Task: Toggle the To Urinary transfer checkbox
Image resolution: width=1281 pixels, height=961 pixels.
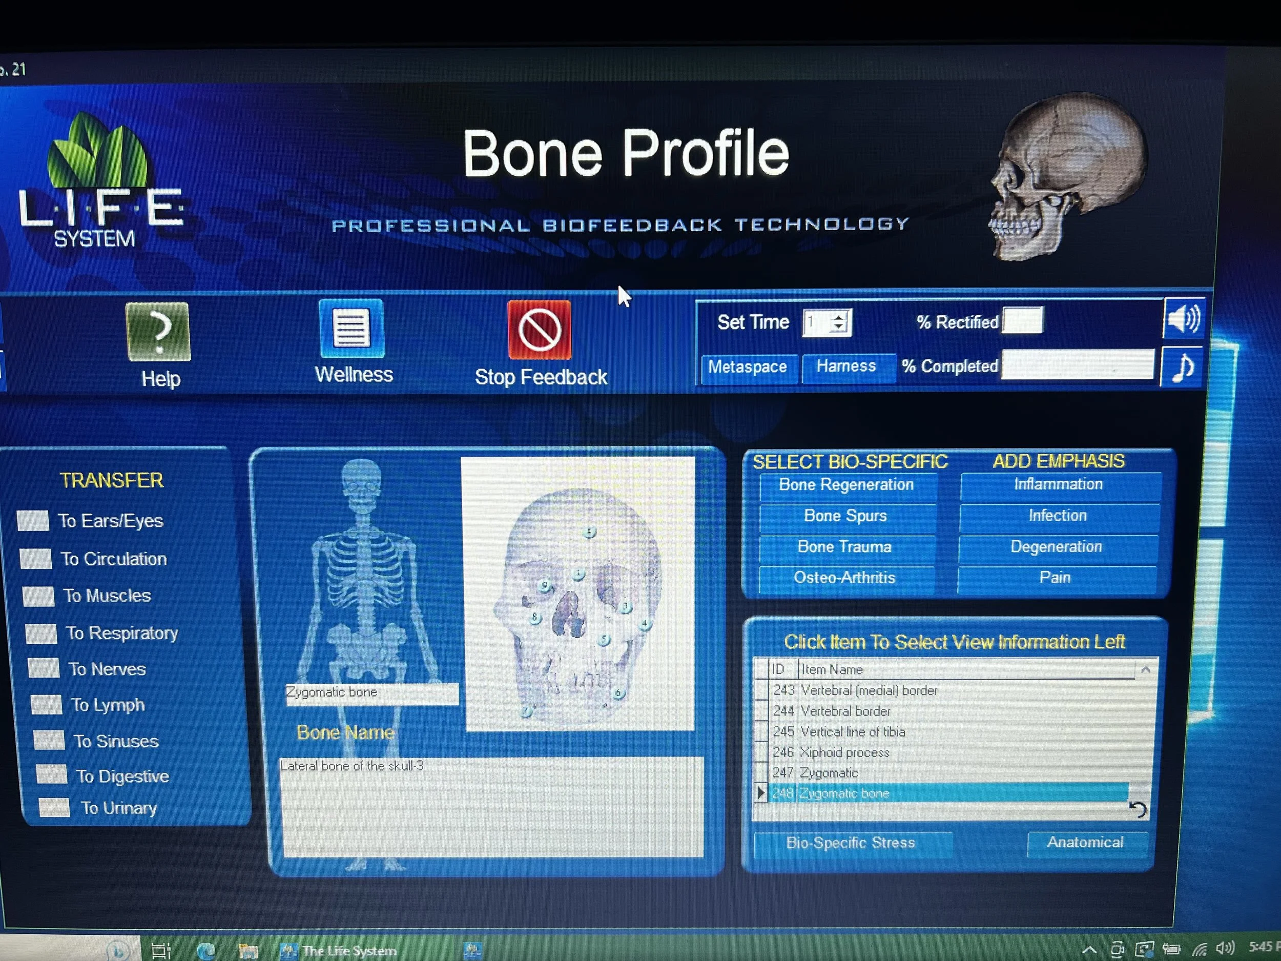Action: tap(53, 807)
